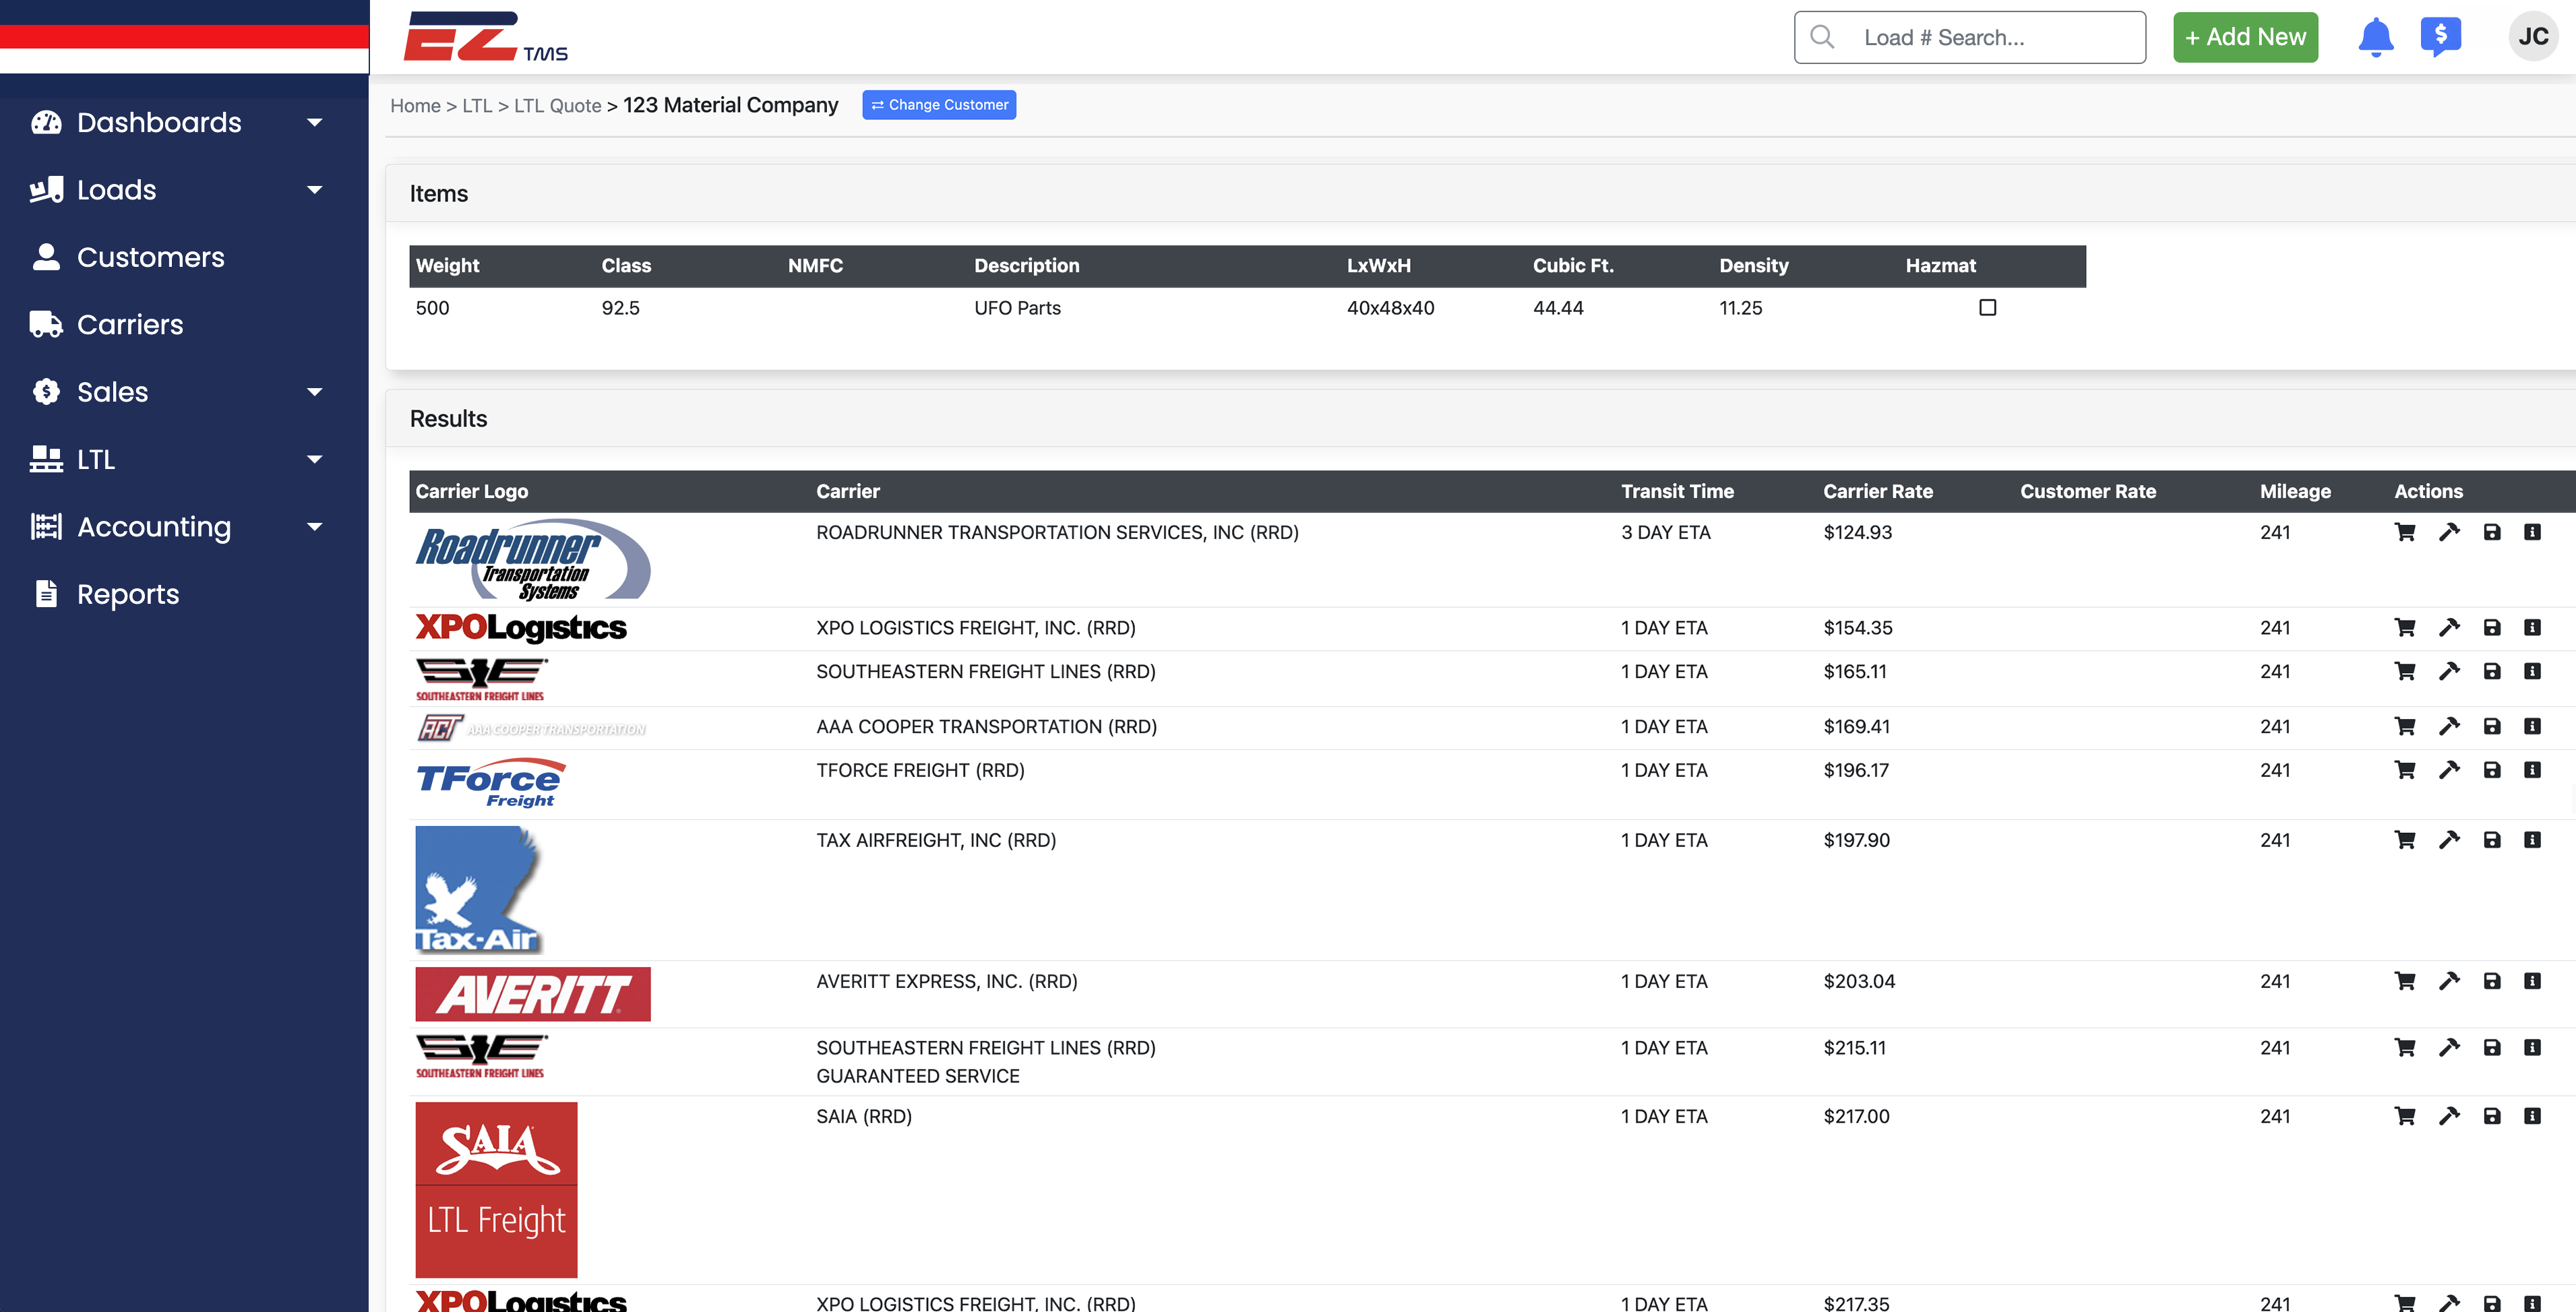This screenshot has height=1312, width=2576.
Task: Open info icon for Southeastern $165.11 row
Action: pyautogui.click(x=2532, y=671)
